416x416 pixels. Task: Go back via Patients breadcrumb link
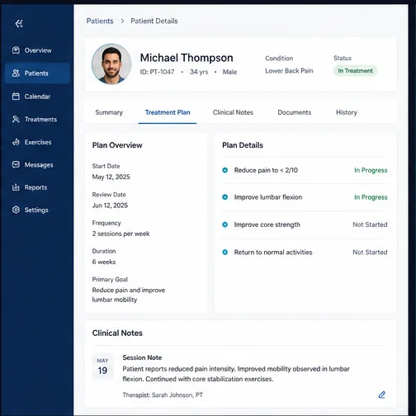click(x=100, y=21)
